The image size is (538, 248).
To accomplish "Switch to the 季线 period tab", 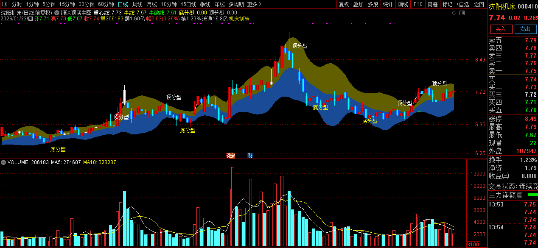I will [205, 4].
